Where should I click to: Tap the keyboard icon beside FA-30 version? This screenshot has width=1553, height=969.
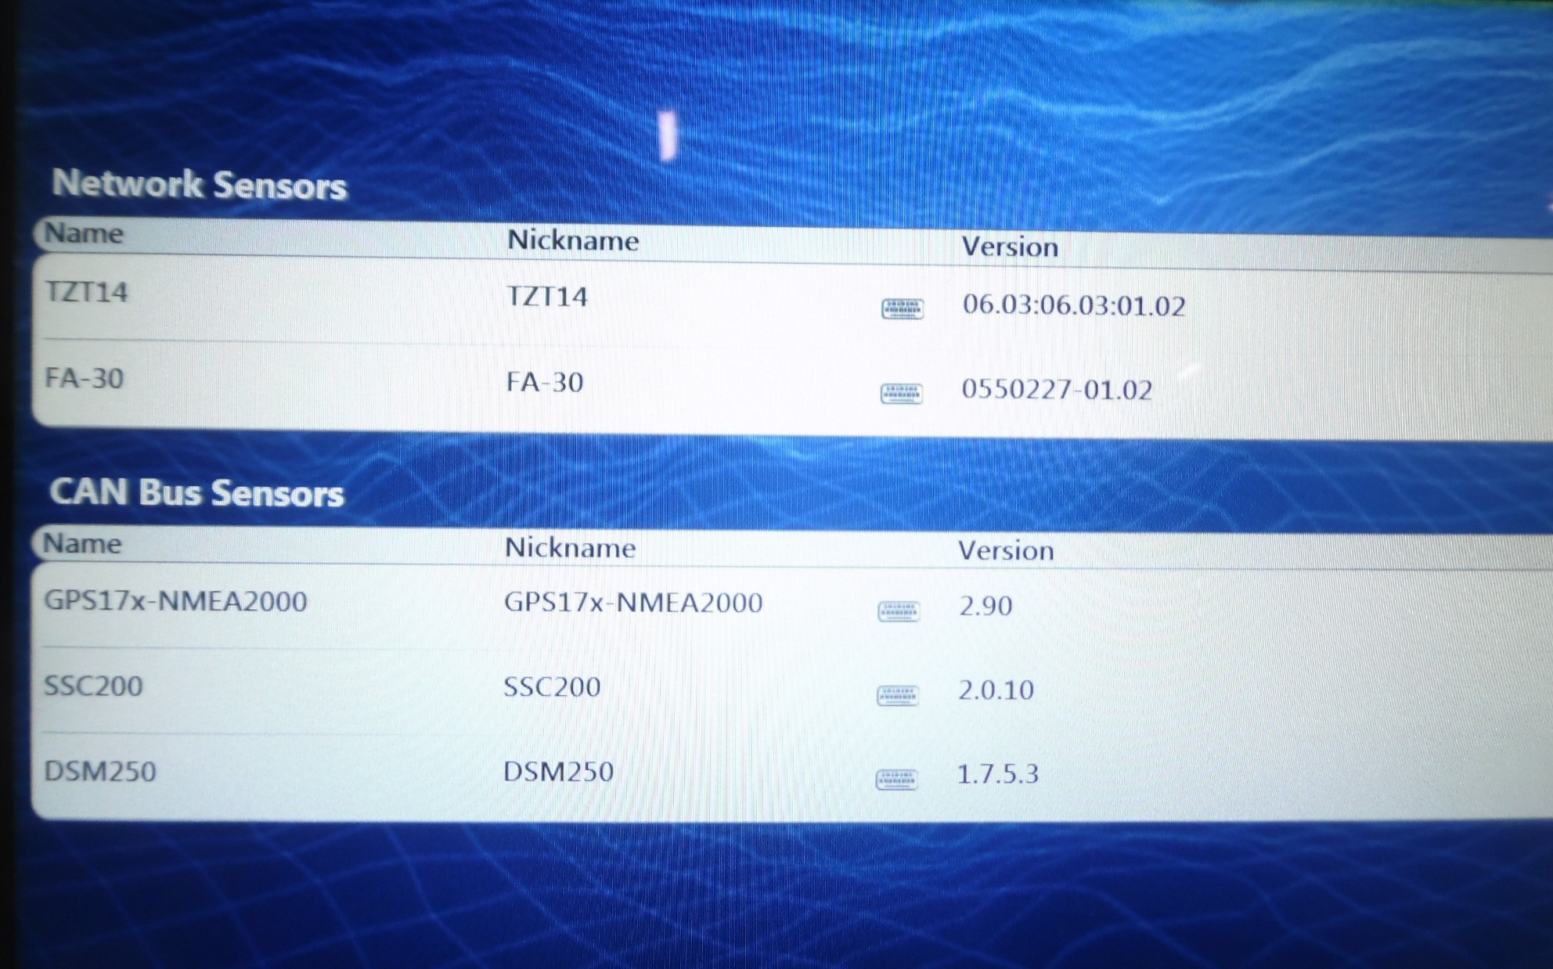click(902, 394)
